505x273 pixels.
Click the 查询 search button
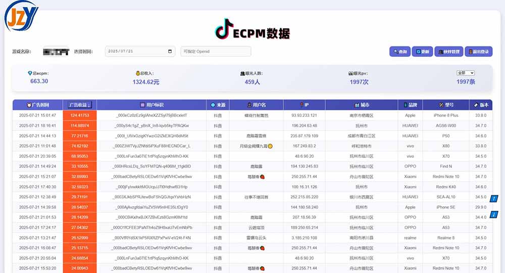399,52
